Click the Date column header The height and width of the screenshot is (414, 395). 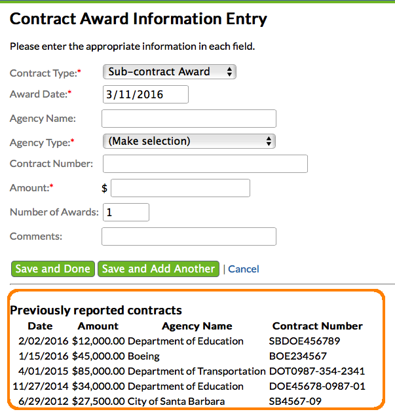point(40,326)
